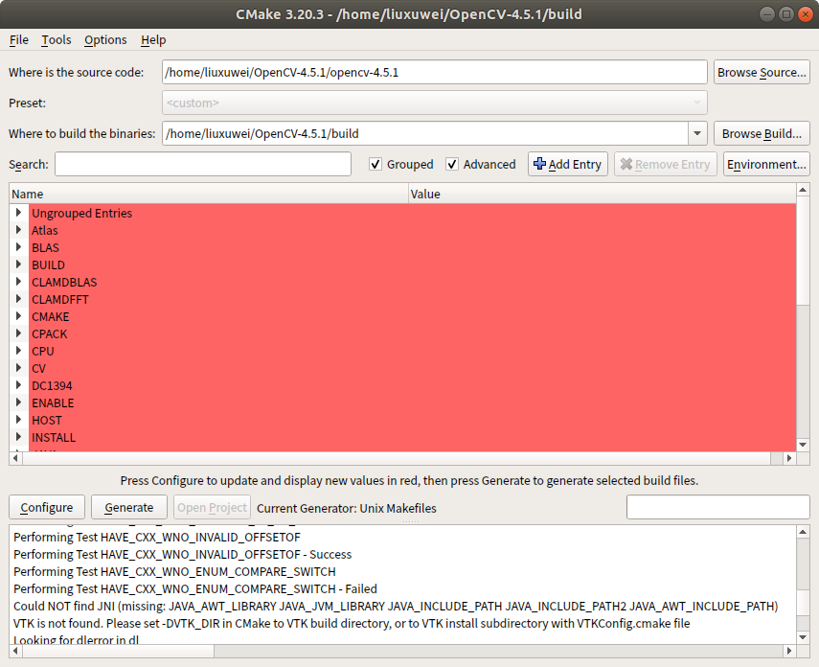This screenshot has height=667, width=819.
Task: Open the Help menu
Action: (152, 39)
